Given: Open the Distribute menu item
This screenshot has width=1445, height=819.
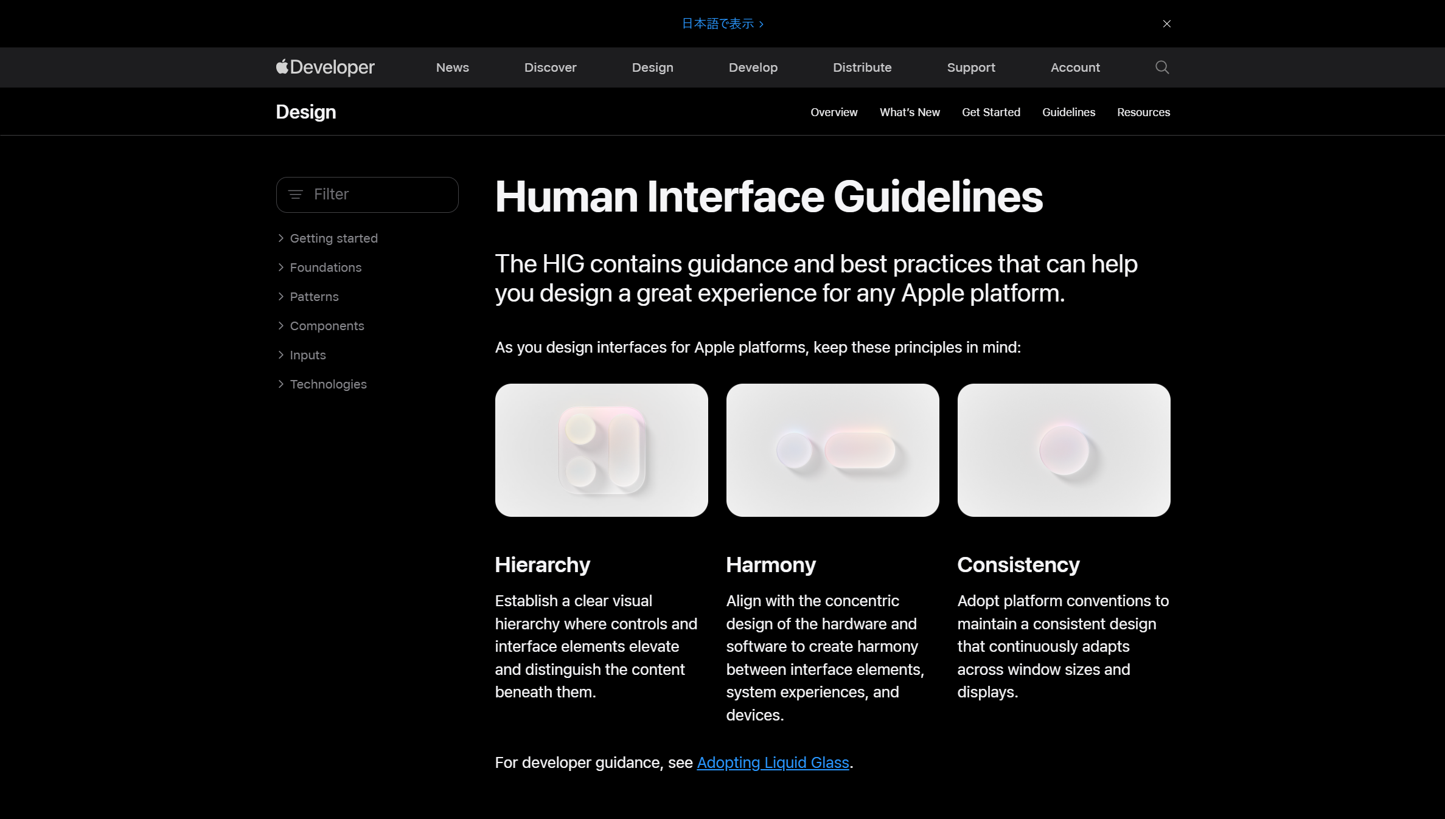Looking at the screenshot, I should point(862,67).
